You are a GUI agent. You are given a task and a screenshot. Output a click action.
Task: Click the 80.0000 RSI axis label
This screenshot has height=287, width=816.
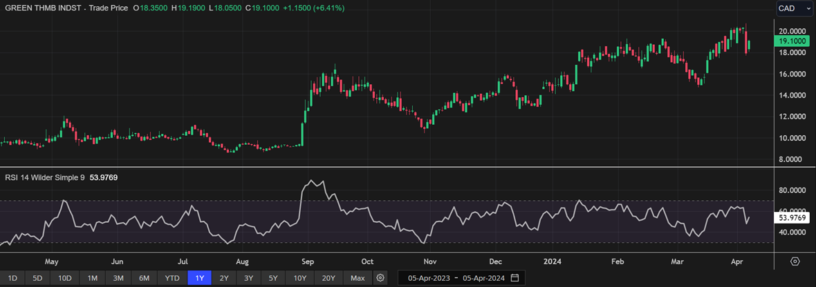tap(792, 190)
